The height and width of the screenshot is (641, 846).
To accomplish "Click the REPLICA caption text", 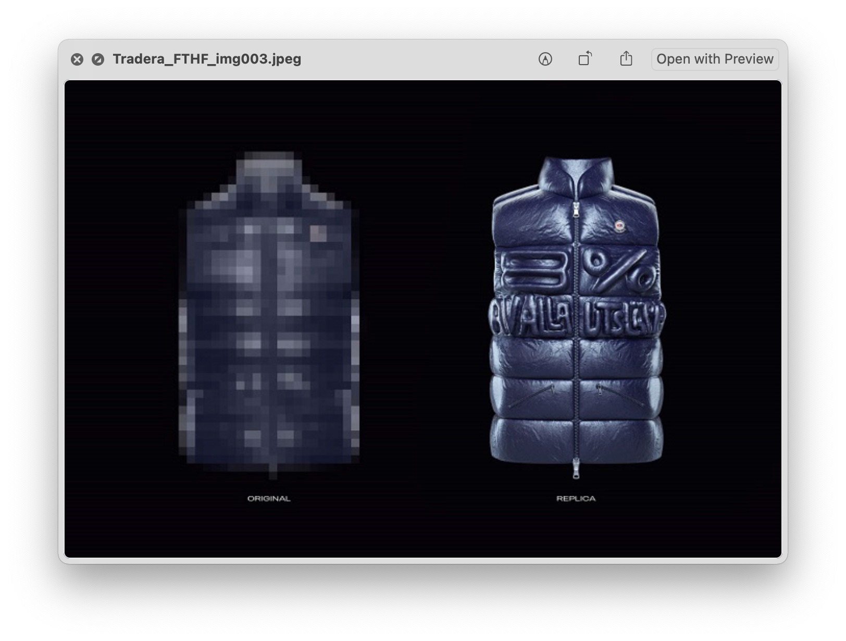I will click(576, 499).
